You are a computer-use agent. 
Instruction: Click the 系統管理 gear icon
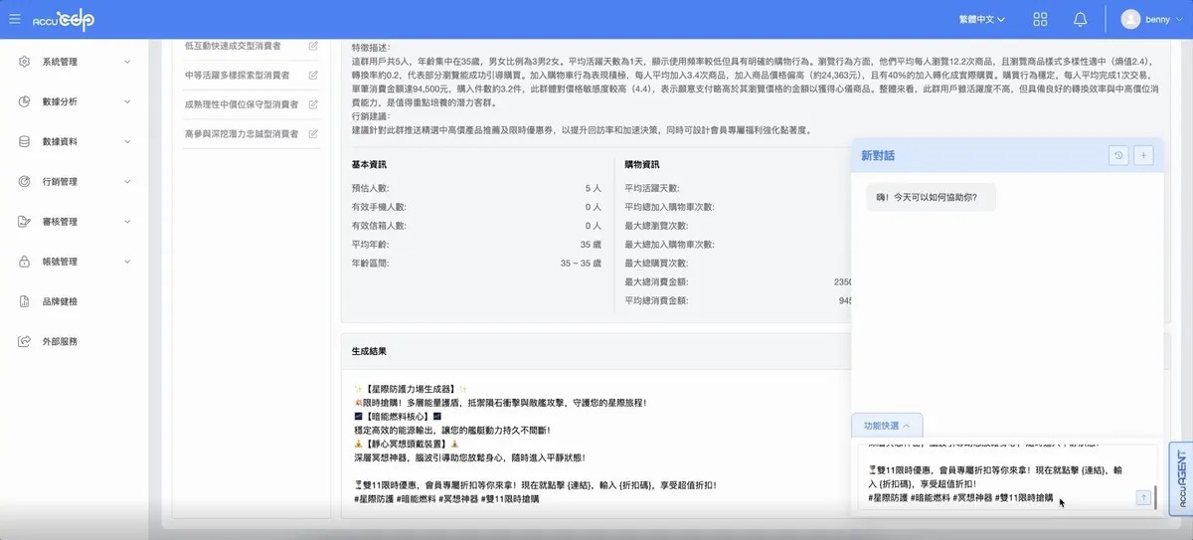[x=24, y=62]
